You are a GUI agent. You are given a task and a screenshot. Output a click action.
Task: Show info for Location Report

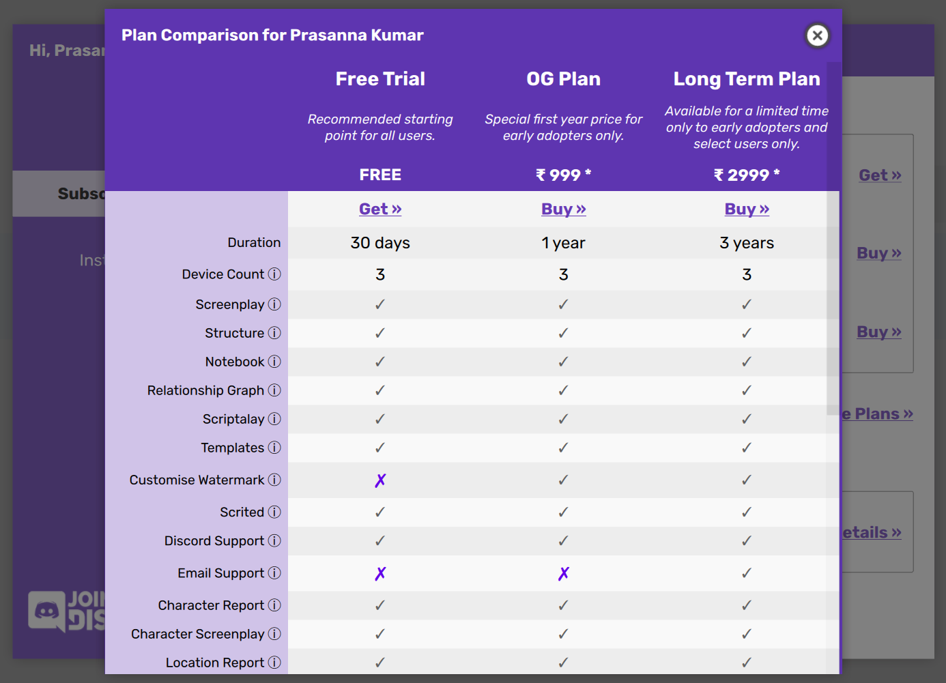274,663
